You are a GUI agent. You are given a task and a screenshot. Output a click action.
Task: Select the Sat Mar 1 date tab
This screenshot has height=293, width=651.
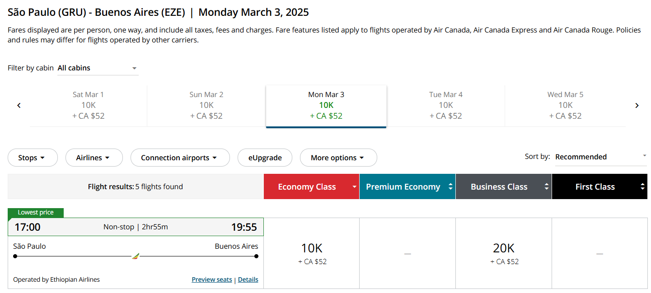(x=89, y=105)
